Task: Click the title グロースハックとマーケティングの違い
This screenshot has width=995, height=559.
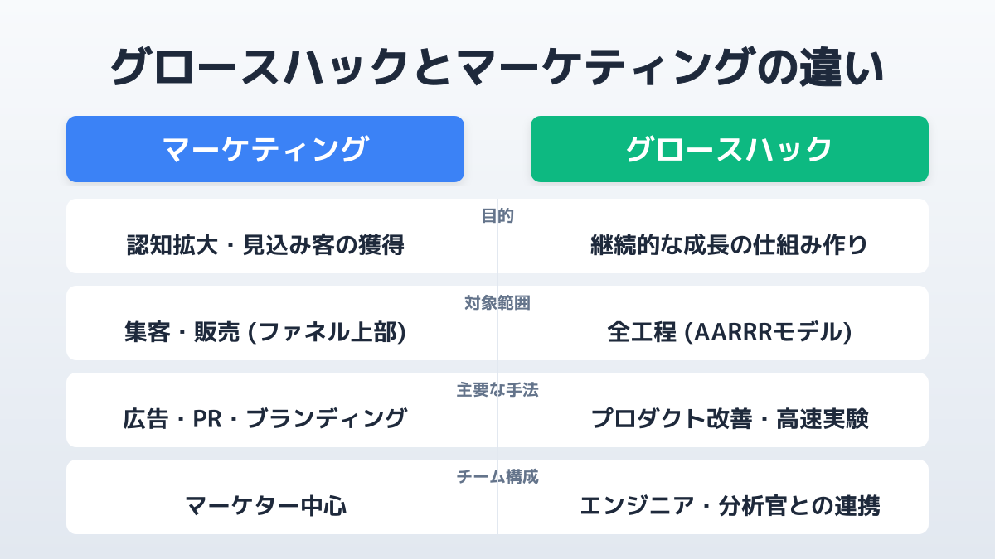Action: pos(498,68)
